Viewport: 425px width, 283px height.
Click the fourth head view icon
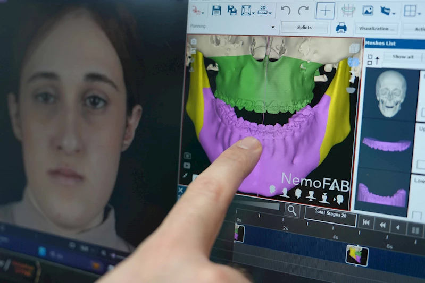(311, 195)
